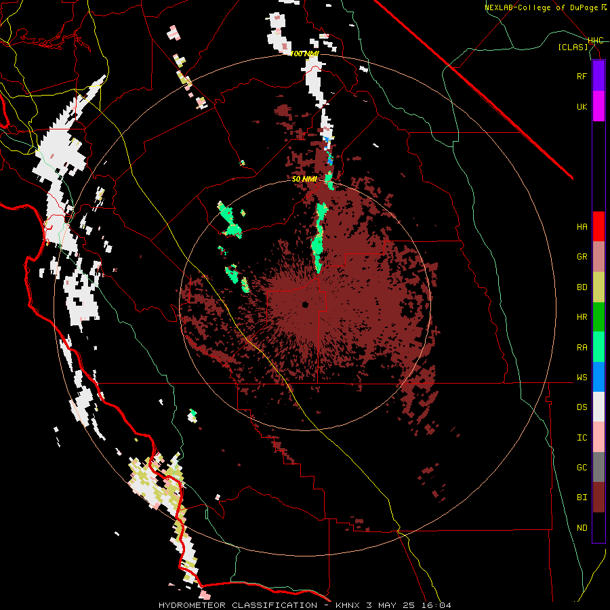Click the RA legend label
The height and width of the screenshot is (610, 610).
click(582, 348)
